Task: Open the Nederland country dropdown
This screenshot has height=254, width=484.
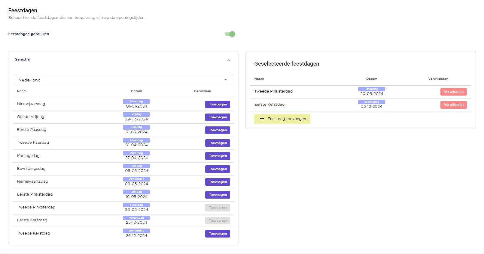Action: 123,80
